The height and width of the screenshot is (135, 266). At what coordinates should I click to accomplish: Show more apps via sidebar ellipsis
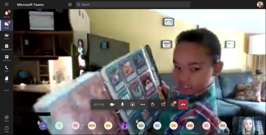(x=7, y=90)
